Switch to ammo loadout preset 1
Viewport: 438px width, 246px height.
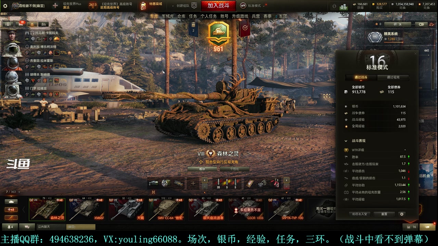205,180
